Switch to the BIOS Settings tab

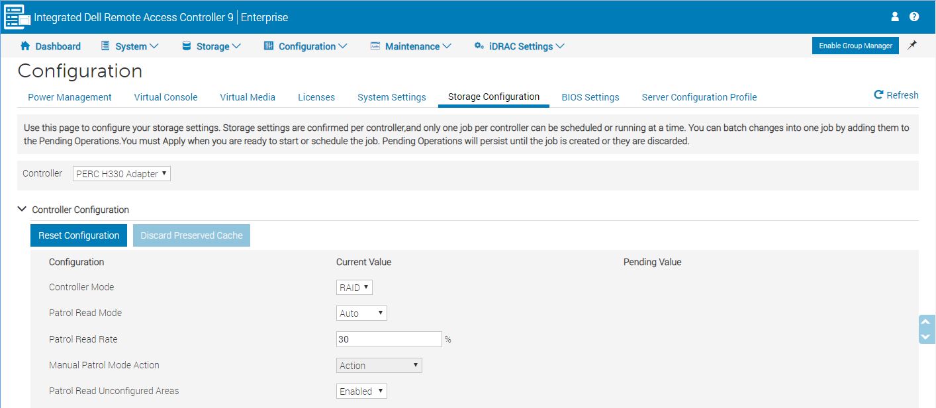[x=590, y=97]
